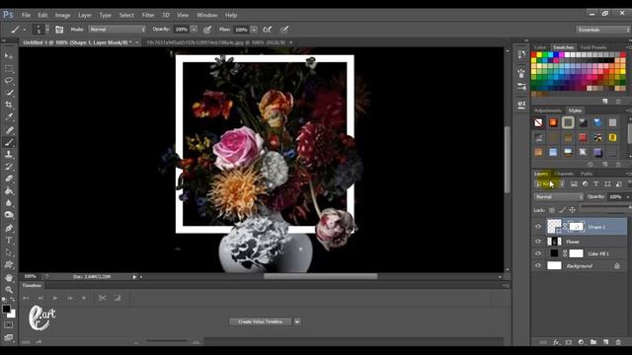Toggle lock position icon
This screenshot has height=355, width=632.
click(x=572, y=210)
